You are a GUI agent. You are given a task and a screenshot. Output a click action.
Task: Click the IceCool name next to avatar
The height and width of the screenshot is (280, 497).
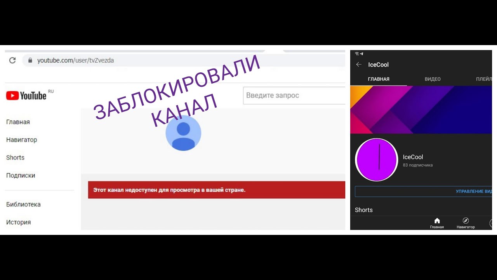(413, 157)
